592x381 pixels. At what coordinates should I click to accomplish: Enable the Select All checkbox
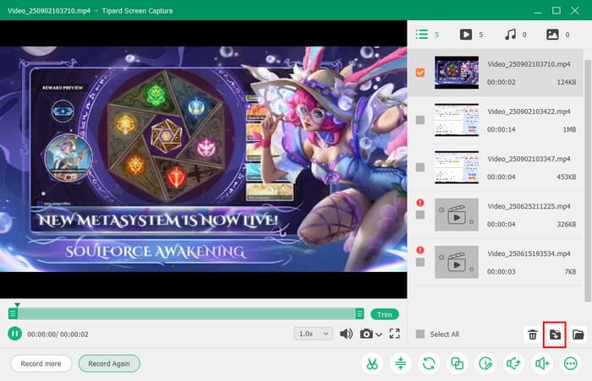pos(420,335)
